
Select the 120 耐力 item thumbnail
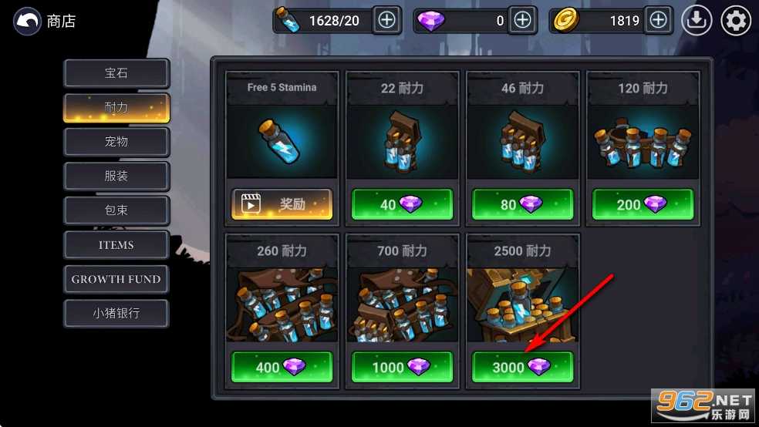pyautogui.click(x=643, y=142)
